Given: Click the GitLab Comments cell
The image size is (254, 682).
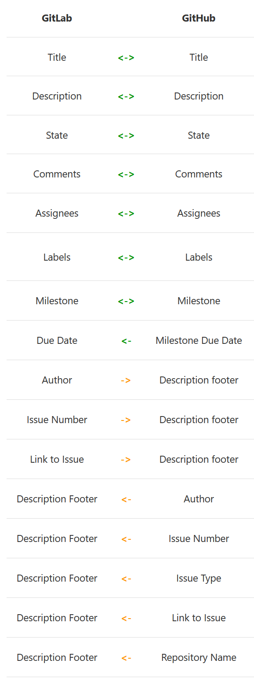Looking at the screenshot, I should tap(57, 174).
